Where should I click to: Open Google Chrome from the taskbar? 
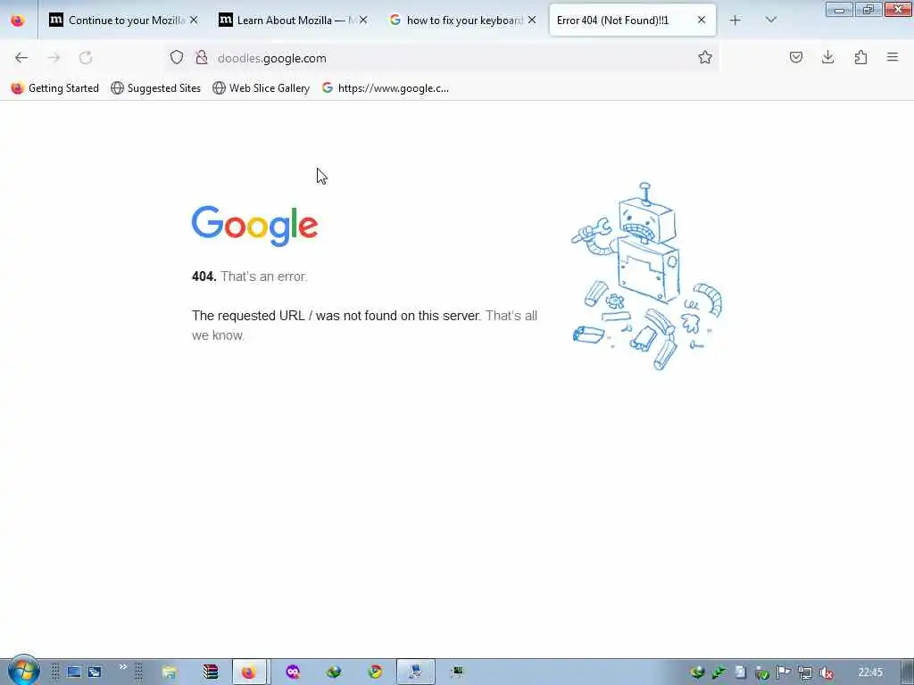[x=375, y=673]
